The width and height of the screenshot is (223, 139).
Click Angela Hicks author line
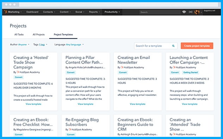[x=85, y=67]
